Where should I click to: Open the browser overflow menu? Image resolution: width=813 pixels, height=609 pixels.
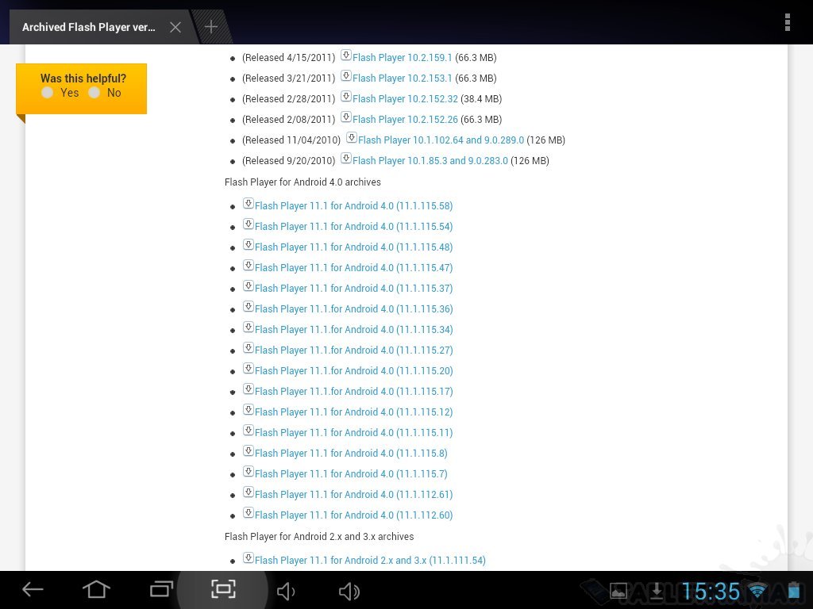click(787, 22)
